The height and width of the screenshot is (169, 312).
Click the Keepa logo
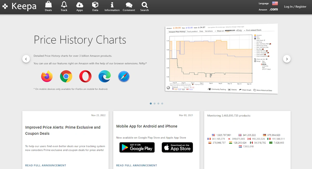pos(20,6)
